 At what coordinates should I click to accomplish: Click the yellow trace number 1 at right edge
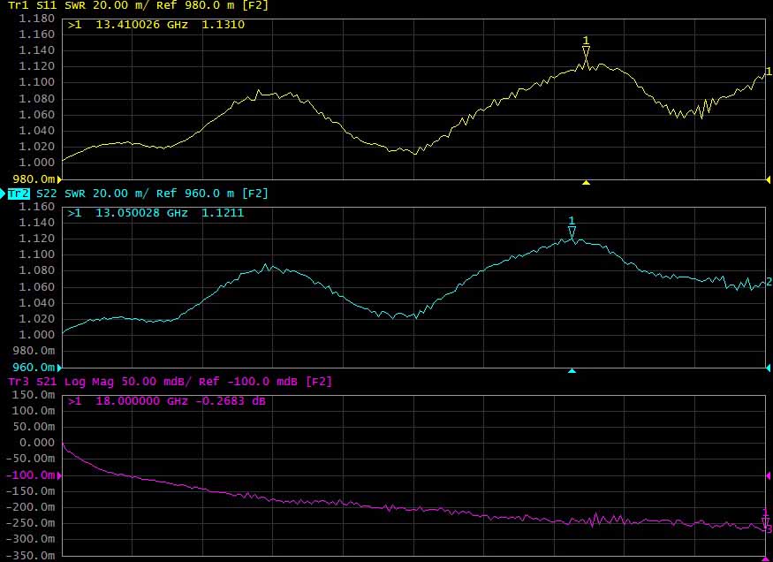tap(768, 72)
